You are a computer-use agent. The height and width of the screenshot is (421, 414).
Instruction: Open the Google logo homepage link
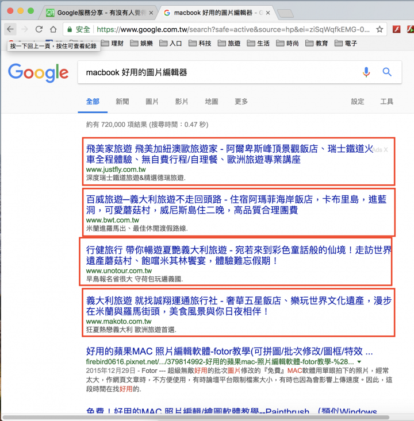pyautogui.click(x=38, y=73)
